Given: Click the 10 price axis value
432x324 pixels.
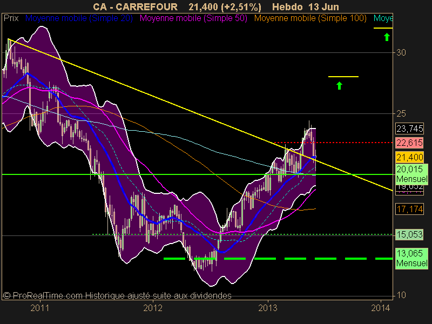Looking at the screenshot, I should coord(401,295).
